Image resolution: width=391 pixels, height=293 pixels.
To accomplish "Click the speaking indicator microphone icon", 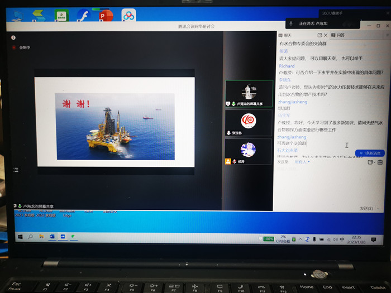I will [291, 23].
